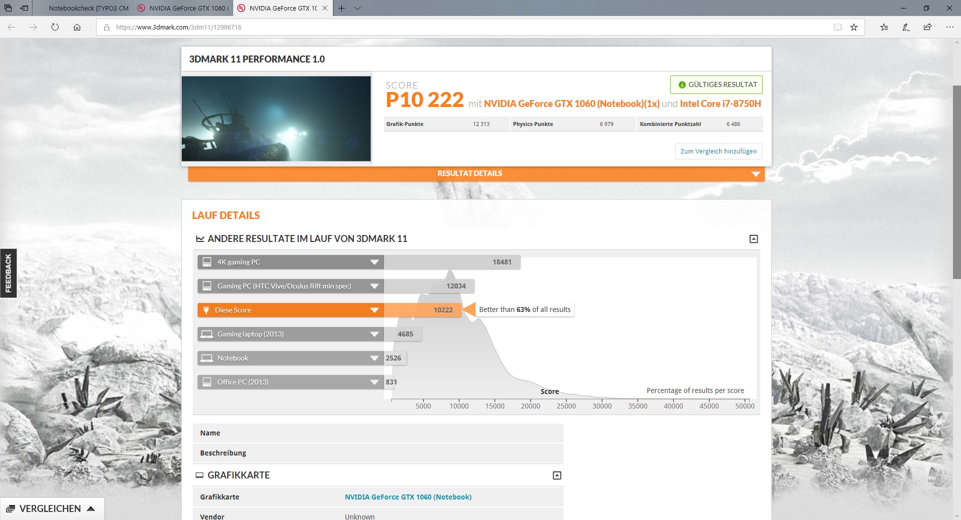This screenshot has width=961, height=520.
Task: Click the 12034 score bar
Action: [x=429, y=286]
